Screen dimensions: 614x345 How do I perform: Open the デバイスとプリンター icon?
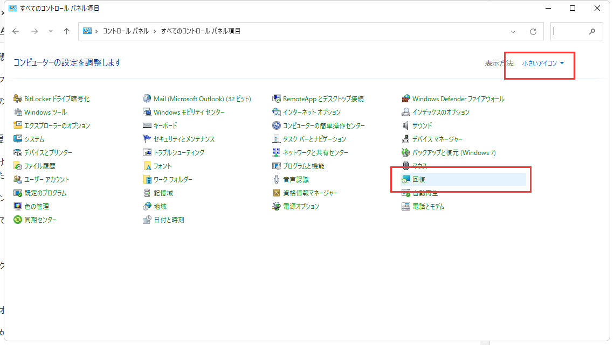[18, 153]
